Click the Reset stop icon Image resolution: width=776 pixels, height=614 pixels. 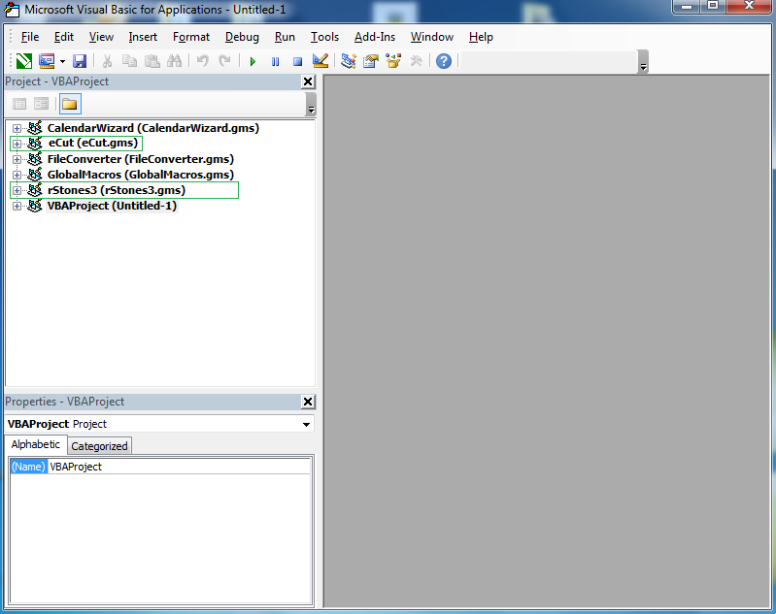coord(297,61)
